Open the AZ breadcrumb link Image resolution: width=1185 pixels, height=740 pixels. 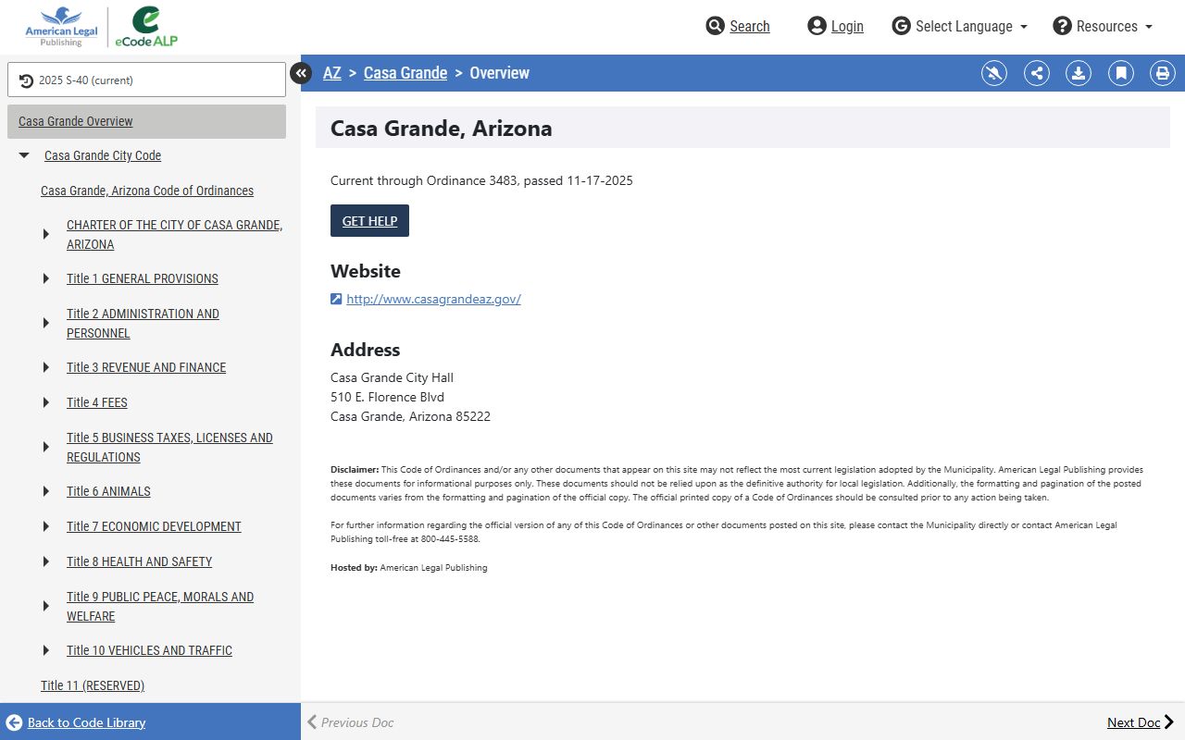pyautogui.click(x=332, y=73)
